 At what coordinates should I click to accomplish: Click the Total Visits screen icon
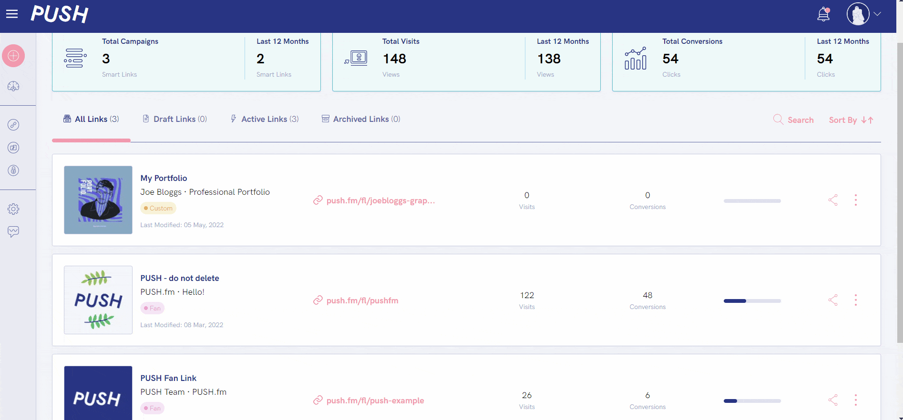pos(356,58)
